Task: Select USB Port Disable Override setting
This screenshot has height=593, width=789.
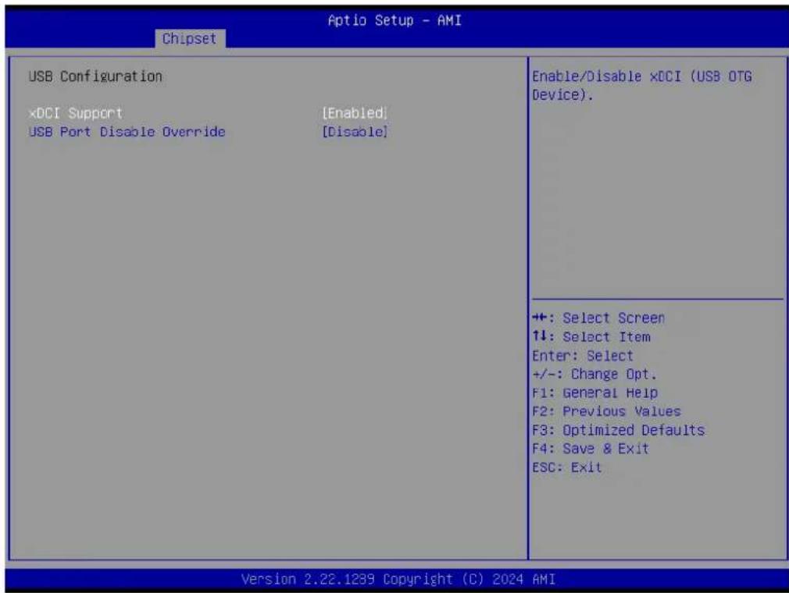Action: tap(127, 132)
